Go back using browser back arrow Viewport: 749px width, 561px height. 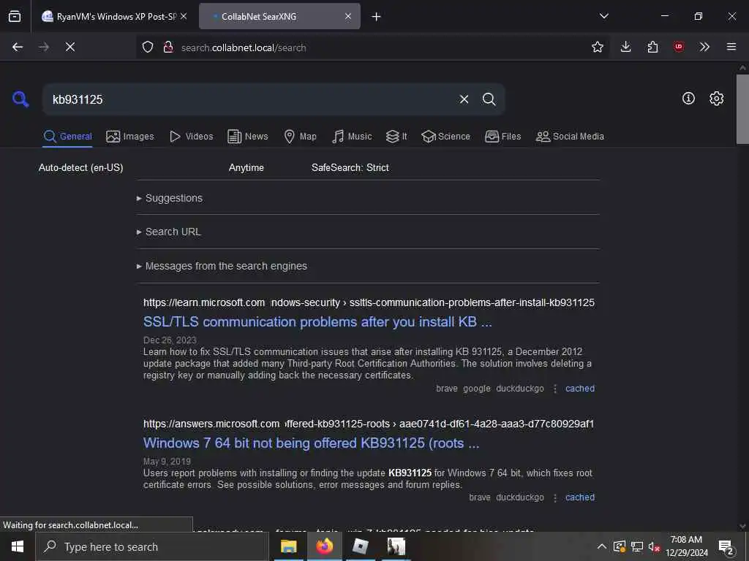[x=18, y=47]
